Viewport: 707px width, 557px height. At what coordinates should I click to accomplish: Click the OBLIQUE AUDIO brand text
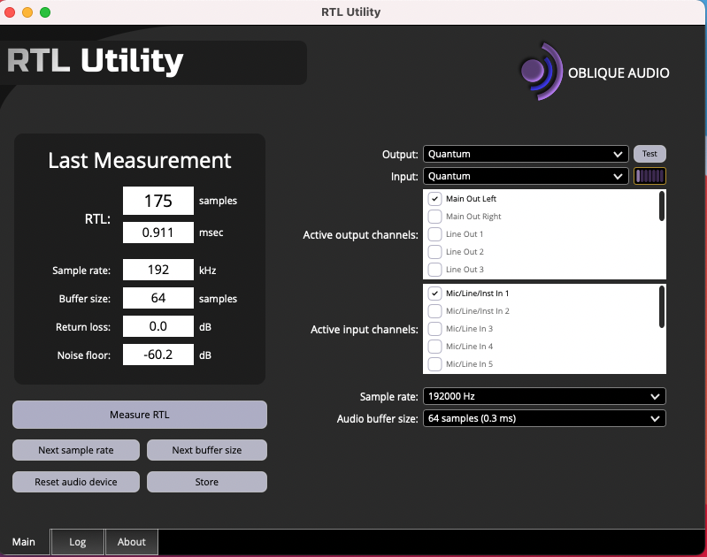tap(619, 73)
